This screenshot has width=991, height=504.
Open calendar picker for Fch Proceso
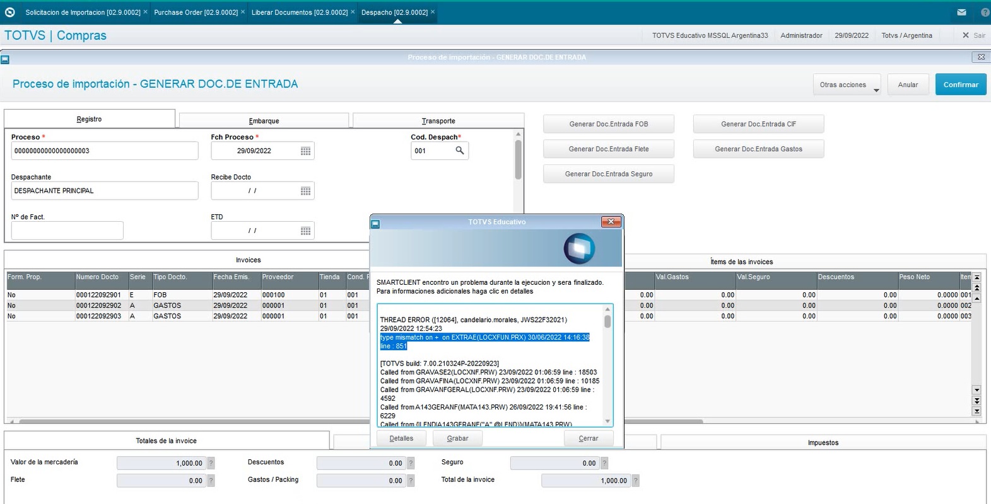(305, 151)
